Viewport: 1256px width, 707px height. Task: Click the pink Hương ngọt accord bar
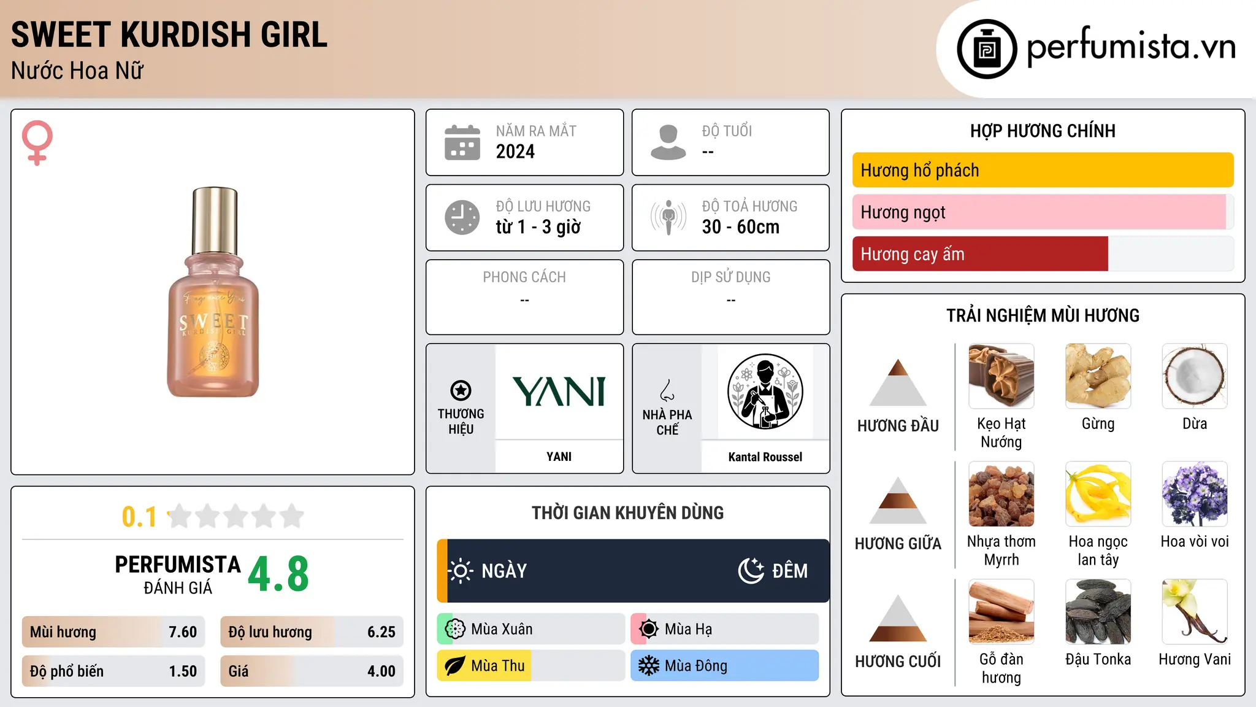point(1043,212)
